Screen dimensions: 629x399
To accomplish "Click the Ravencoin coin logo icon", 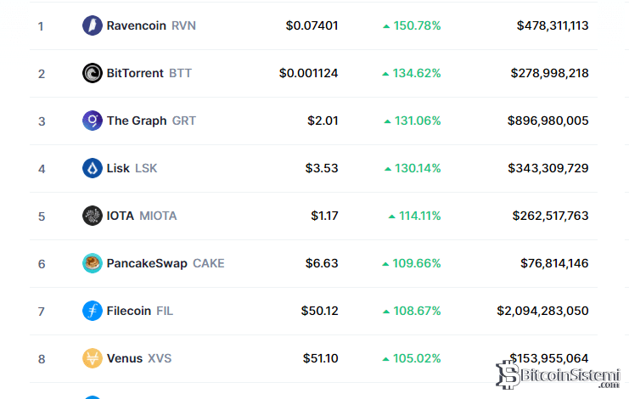I will point(92,25).
